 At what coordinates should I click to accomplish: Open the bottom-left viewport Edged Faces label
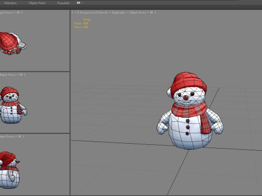[7, 137]
